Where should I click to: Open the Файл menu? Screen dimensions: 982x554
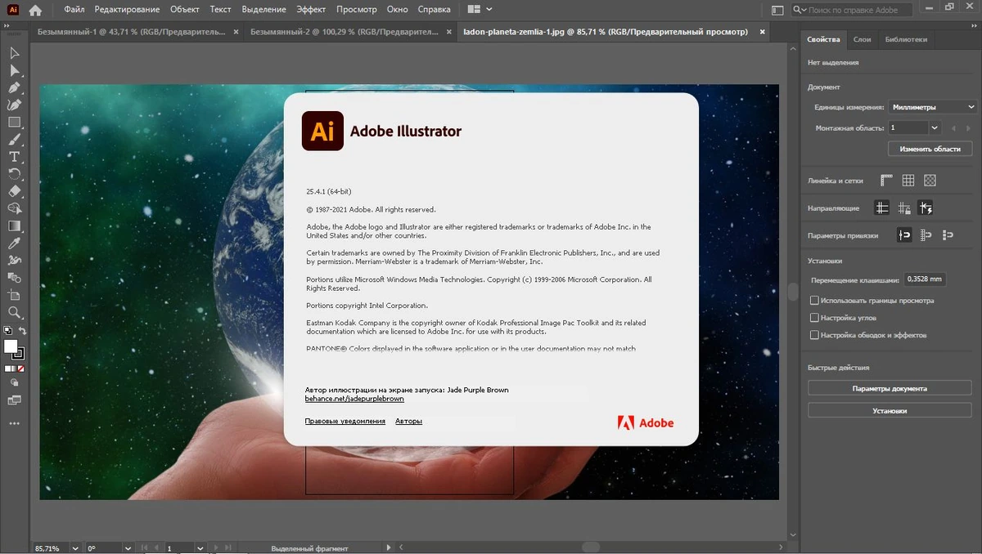(74, 10)
